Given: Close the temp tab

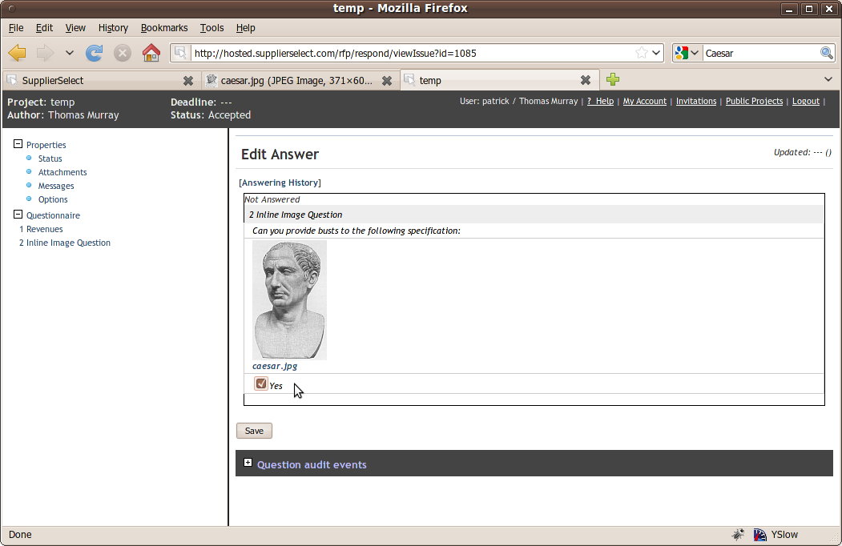Looking at the screenshot, I should pyautogui.click(x=586, y=81).
